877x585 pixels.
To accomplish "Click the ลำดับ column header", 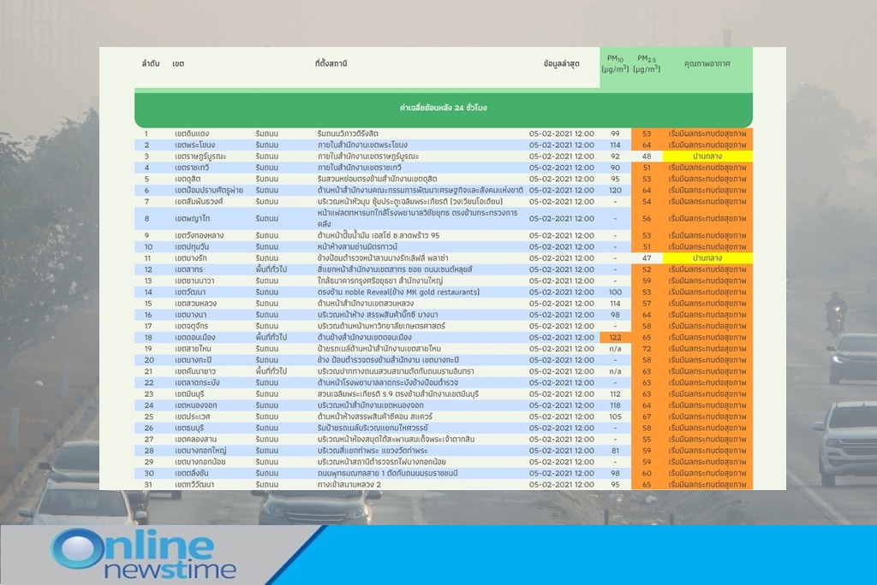I will click(x=151, y=64).
